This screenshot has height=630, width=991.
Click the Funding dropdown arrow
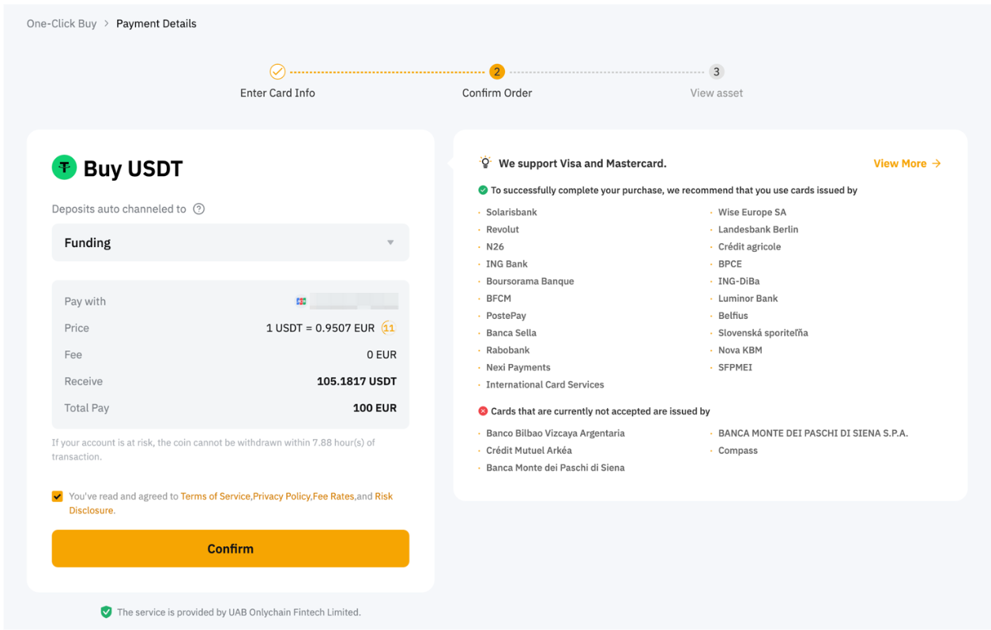tap(390, 243)
